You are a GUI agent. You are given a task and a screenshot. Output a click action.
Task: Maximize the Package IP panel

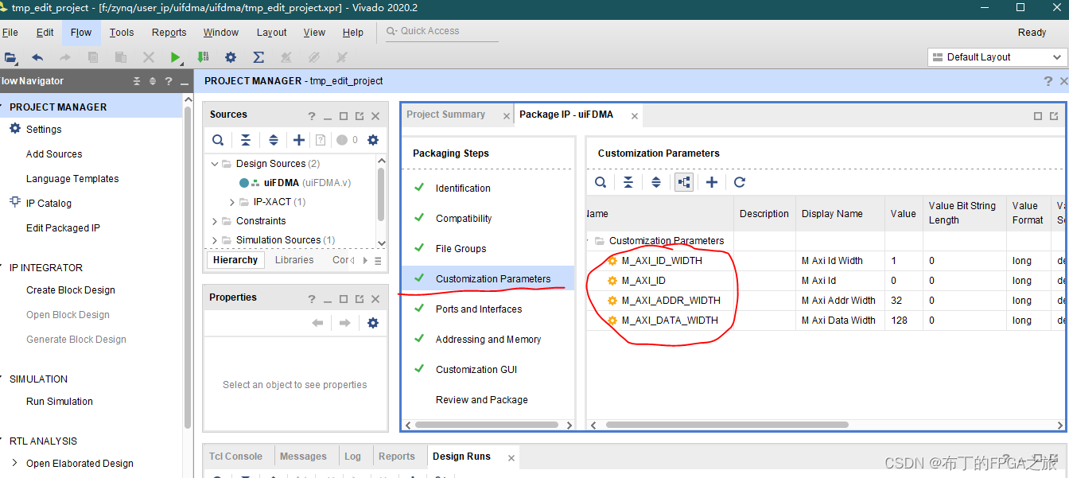coord(1038,115)
